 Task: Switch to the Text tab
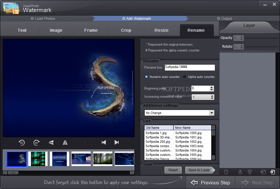(22, 30)
